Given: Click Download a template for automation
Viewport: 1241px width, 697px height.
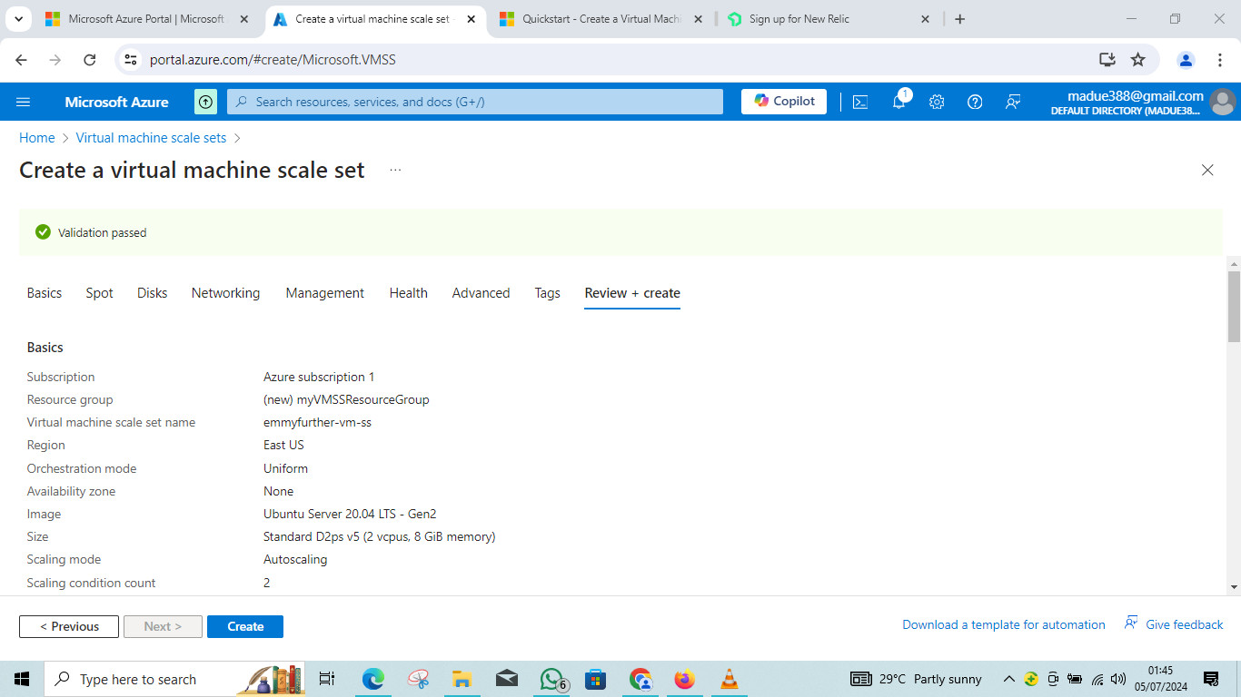Looking at the screenshot, I should pos(1004,624).
